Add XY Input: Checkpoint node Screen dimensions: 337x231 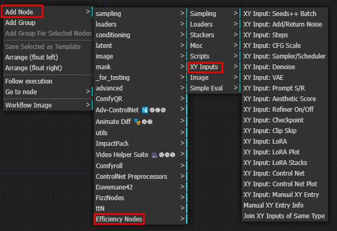click(285, 120)
